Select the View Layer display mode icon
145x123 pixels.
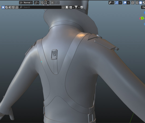pyautogui.click(x=3, y=7)
